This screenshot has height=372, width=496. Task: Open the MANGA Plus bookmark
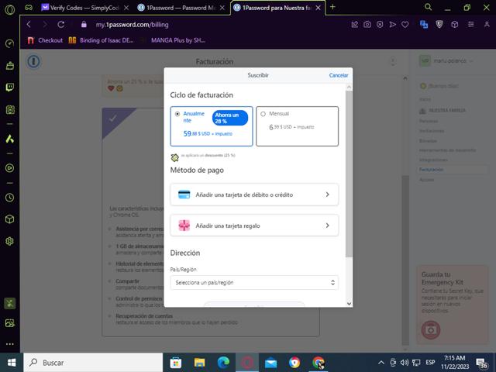pos(174,40)
